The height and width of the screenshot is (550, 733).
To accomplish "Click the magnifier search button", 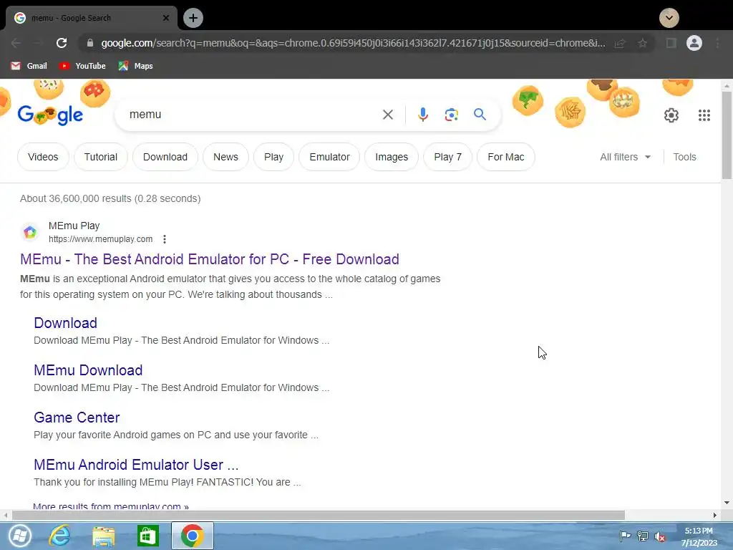I will [x=480, y=115].
